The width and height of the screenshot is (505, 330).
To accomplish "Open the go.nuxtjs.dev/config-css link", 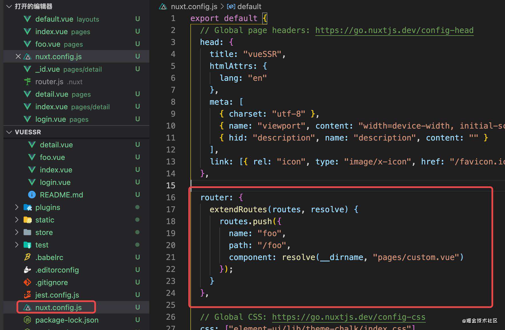I will point(349,317).
